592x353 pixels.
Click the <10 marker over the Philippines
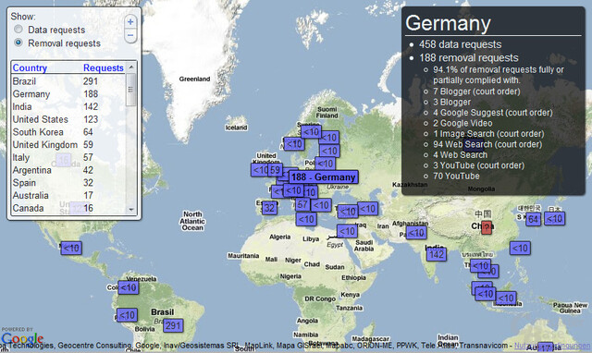pos(520,249)
